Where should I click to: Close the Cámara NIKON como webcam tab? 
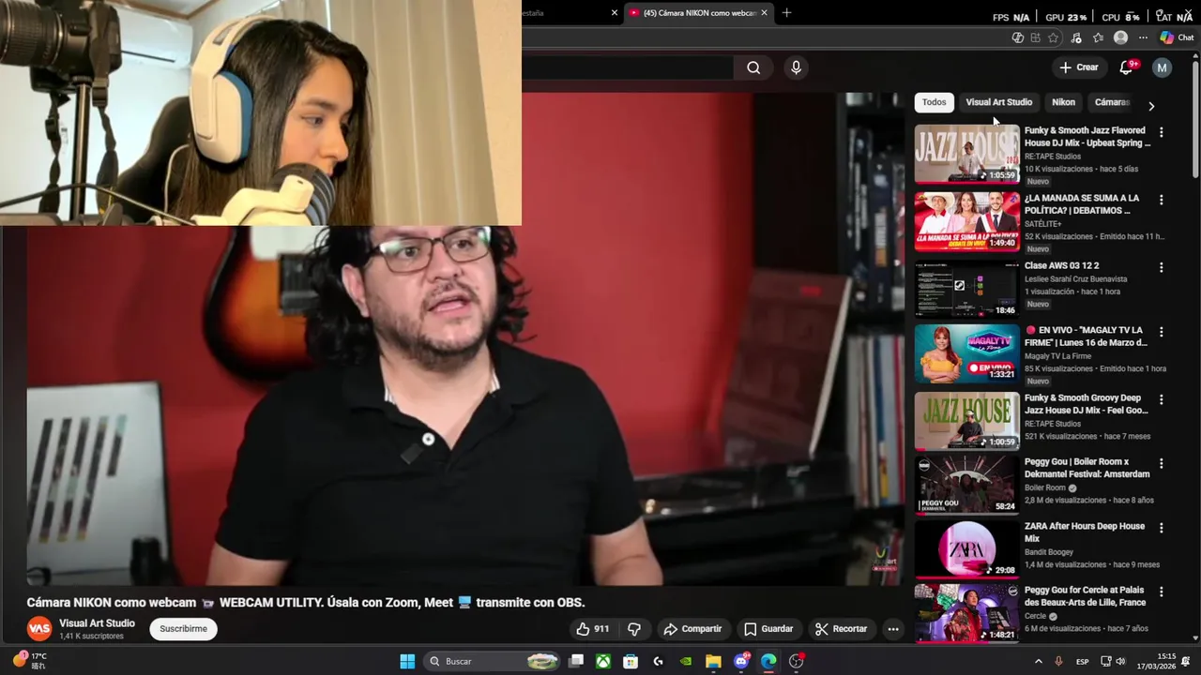tap(764, 13)
